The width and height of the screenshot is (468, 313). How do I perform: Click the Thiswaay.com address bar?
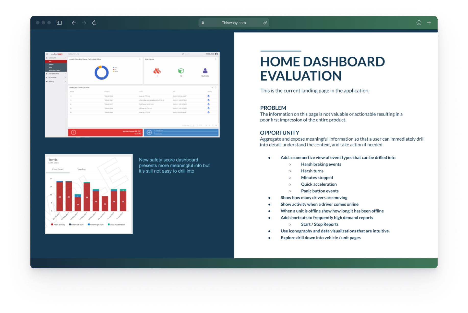point(234,23)
